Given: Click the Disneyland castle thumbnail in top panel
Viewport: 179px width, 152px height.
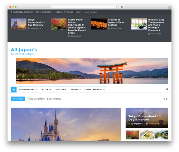Looking at the screenshot, I should (x=19, y=24).
